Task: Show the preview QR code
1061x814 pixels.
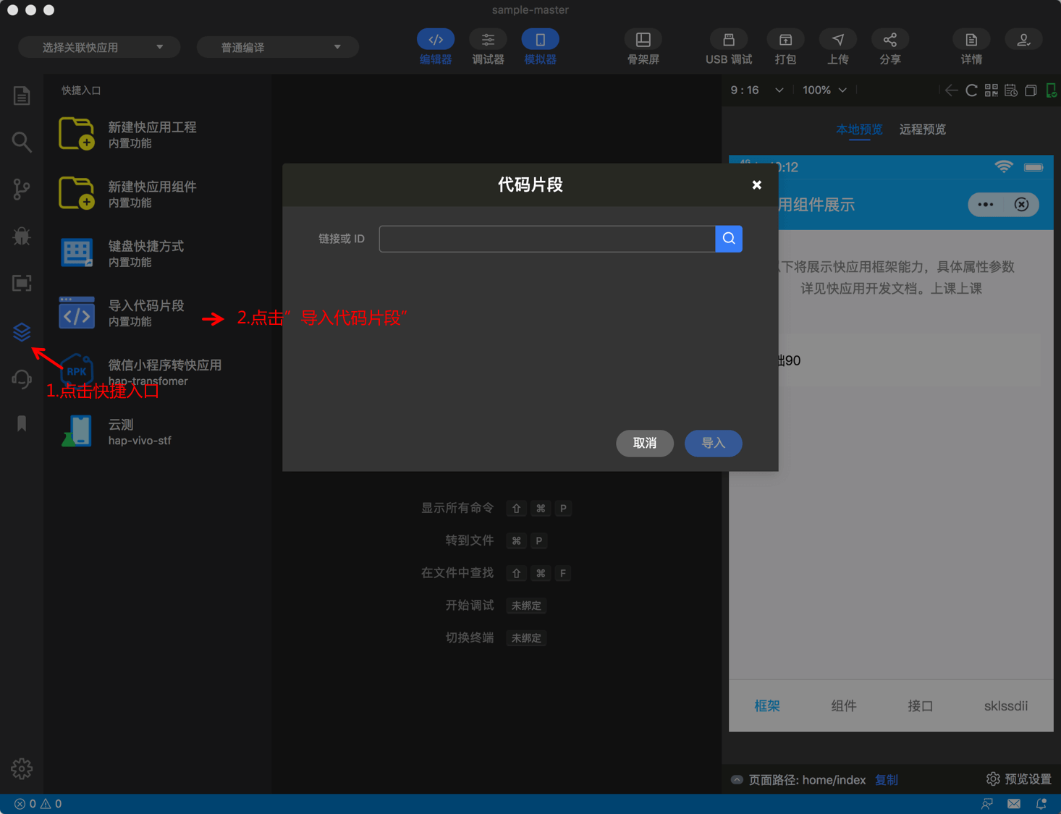Action: [991, 90]
